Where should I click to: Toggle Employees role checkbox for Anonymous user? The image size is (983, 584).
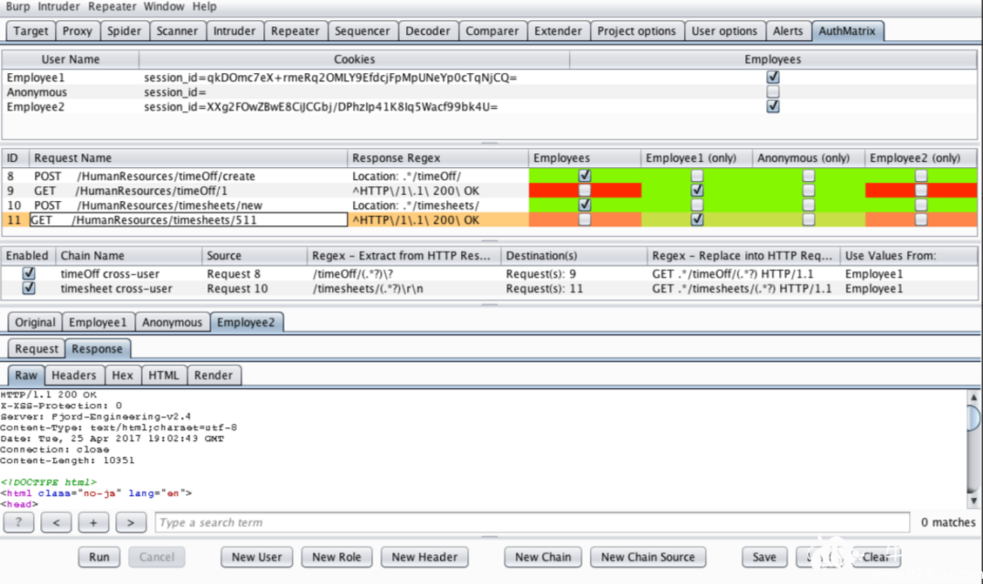pos(773,91)
